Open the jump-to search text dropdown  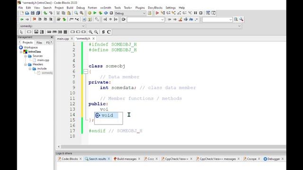click(x=145, y=19)
